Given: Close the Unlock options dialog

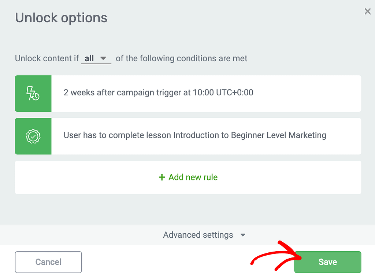Looking at the screenshot, I should 367,11.
